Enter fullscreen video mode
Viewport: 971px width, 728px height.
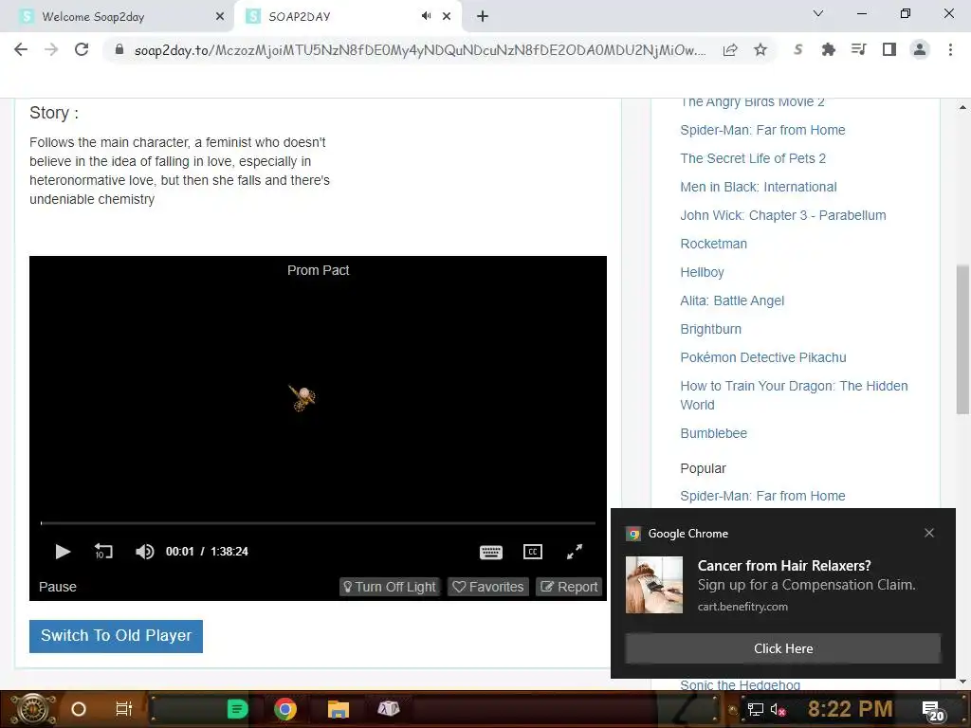coord(575,552)
